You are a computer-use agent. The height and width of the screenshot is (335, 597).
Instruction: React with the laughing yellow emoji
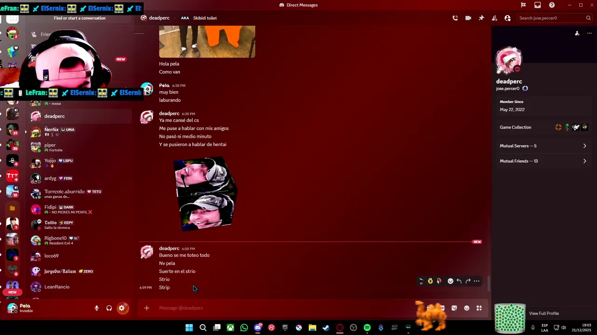pyautogui.click(x=430, y=281)
